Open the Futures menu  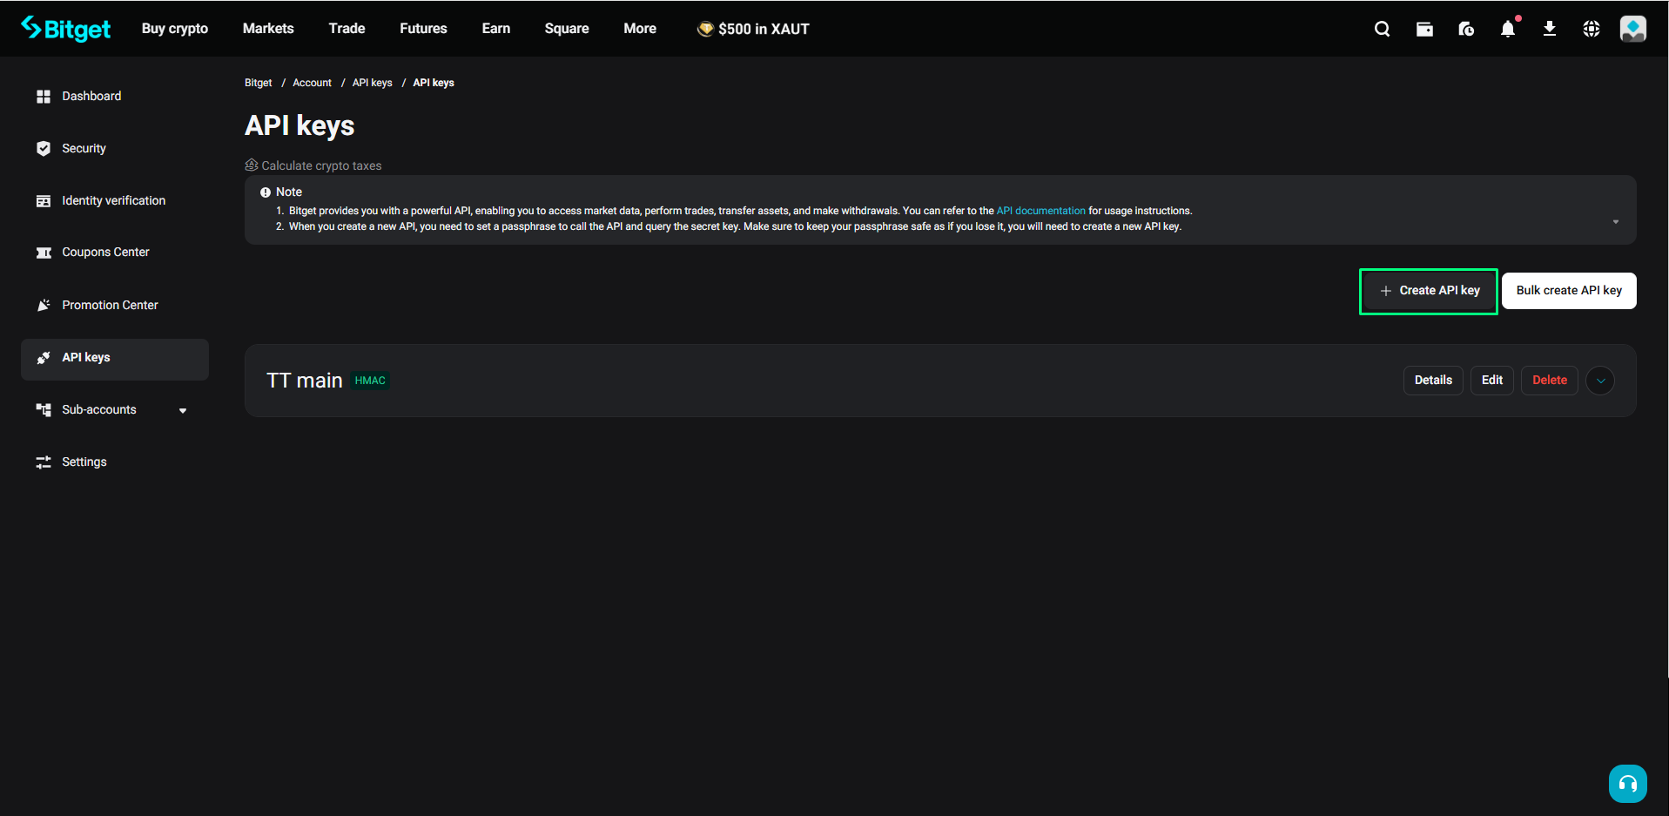423,29
